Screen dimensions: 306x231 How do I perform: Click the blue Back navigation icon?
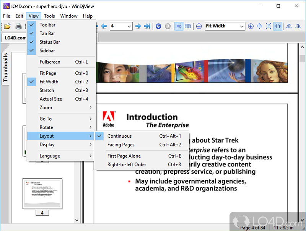[x=158, y=26]
